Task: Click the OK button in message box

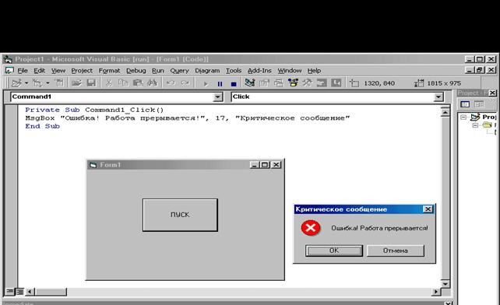Action: (334, 251)
